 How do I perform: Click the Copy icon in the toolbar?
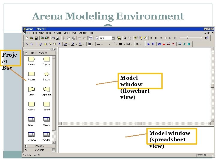(68, 38)
